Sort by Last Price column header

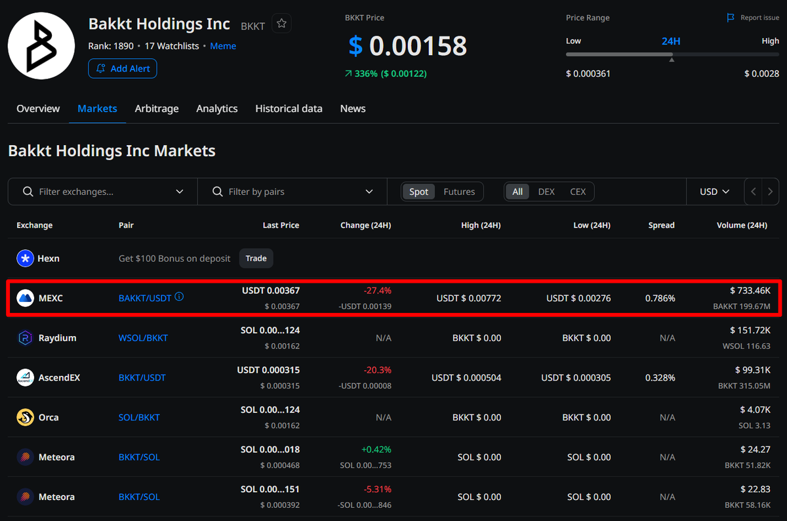coord(281,225)
